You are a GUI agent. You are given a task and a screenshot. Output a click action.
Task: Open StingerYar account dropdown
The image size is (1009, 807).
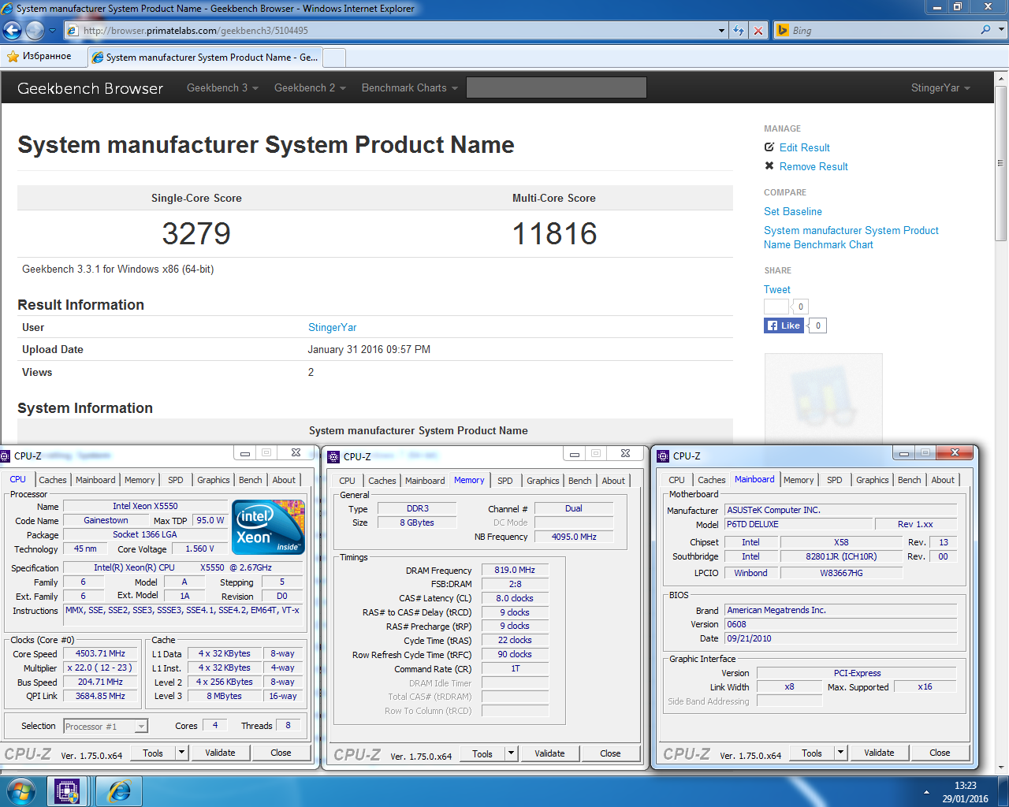940,88
